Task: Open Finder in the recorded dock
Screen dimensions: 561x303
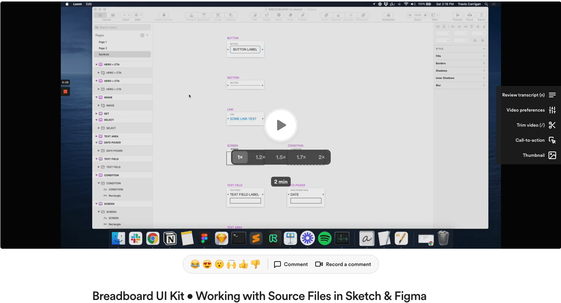Action: 119,238
